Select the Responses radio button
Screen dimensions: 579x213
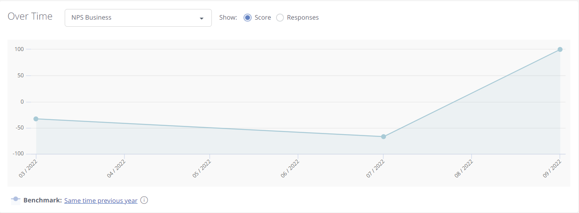(x=280, y=18)
